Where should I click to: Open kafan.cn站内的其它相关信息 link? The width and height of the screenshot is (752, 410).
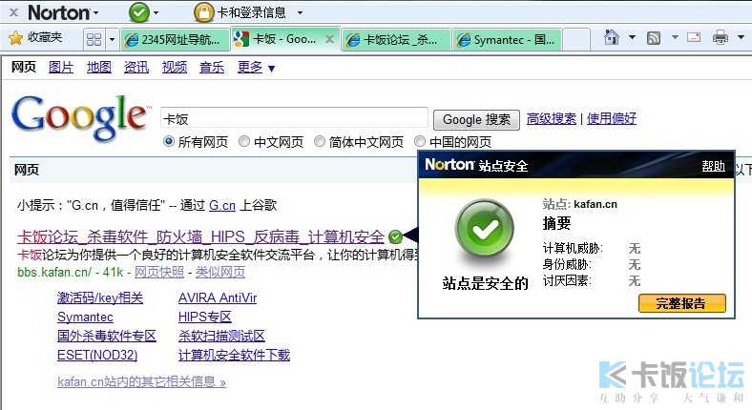point(141,381)
